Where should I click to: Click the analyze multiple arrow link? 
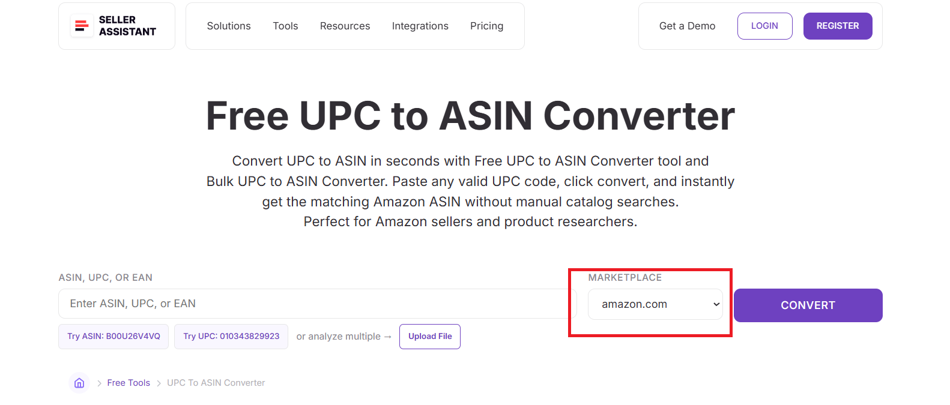point(343,336)
